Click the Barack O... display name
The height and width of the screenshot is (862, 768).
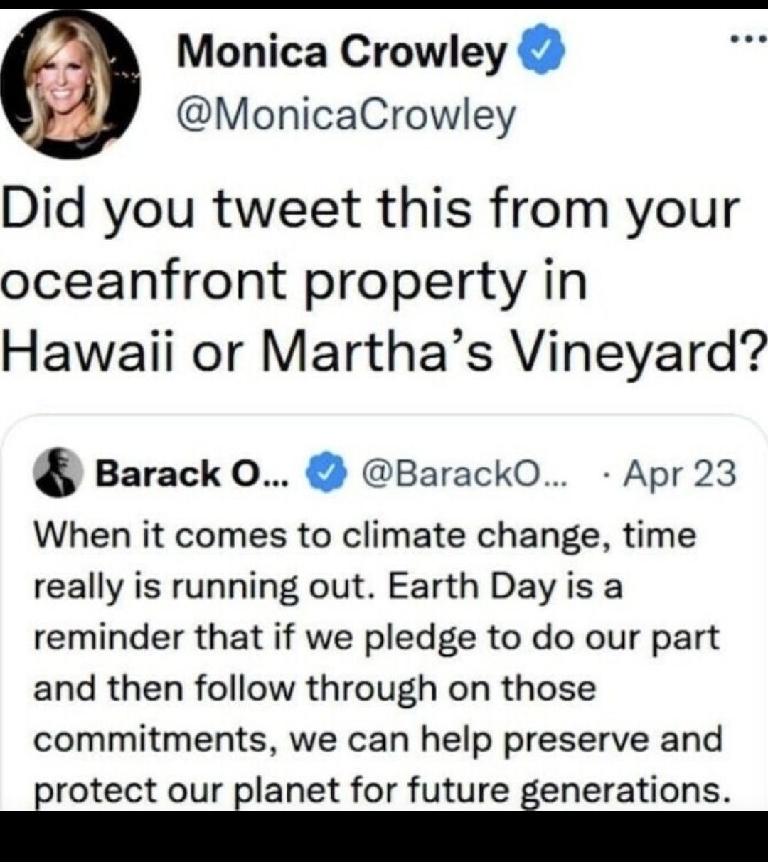tap(192, 475)
